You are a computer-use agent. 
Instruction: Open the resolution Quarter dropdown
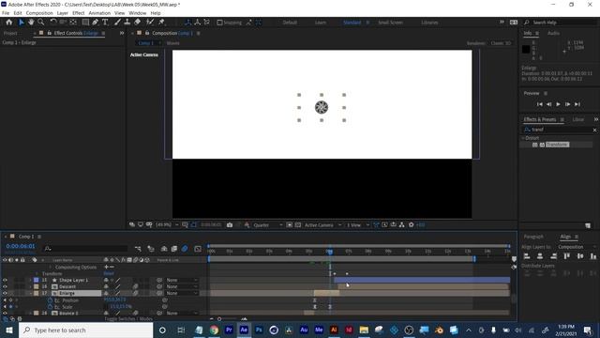[x=267, y=225]
